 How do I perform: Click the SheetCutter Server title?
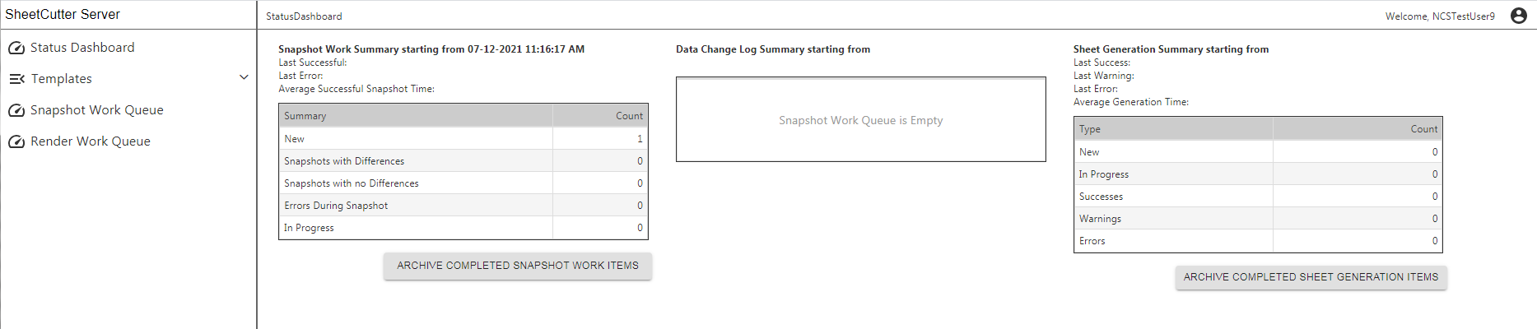click(x=63, y=15)
